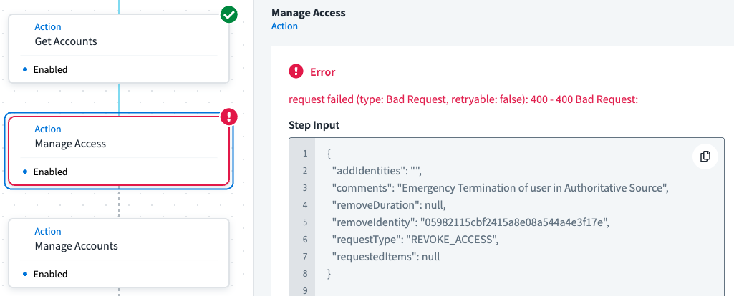Click the red Error icon in details panel

[x=296, y=72]
